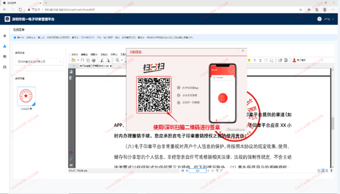Click the browser favorites star icon
Image resolution: width=340 pixels, height=194 pixels.
[x=300, y=10]
